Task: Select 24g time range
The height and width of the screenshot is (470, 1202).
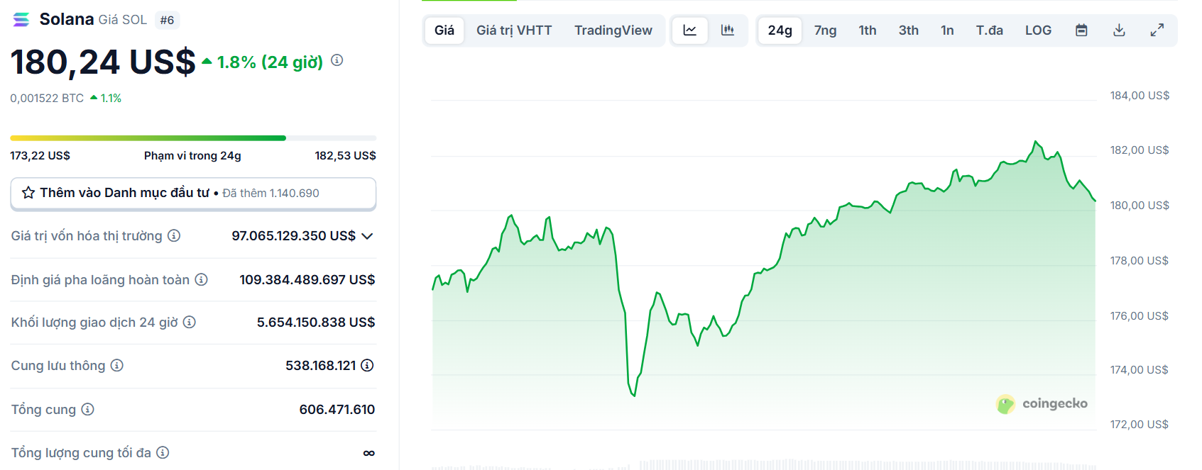Action: pyautogui.click(x=780, y=30)
